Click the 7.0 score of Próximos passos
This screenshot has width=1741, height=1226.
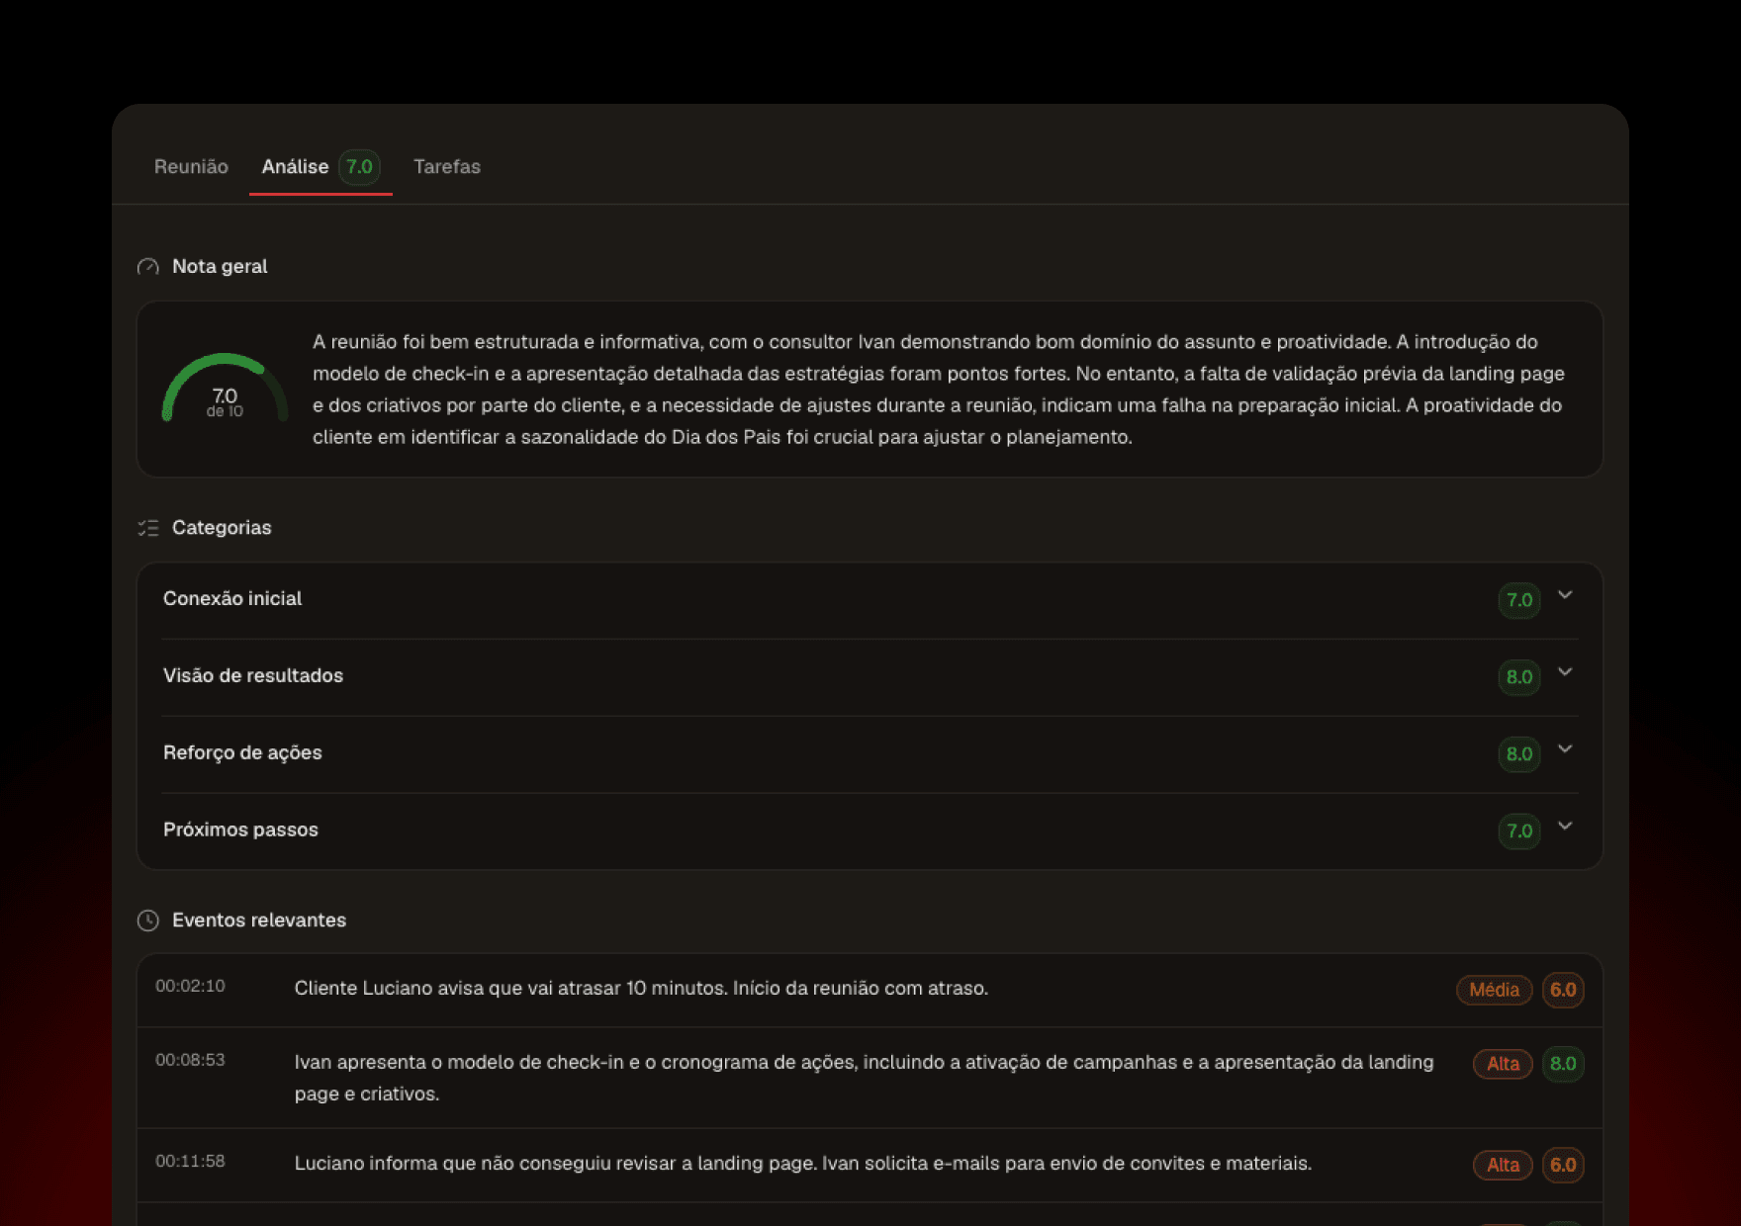point(1519,832)
